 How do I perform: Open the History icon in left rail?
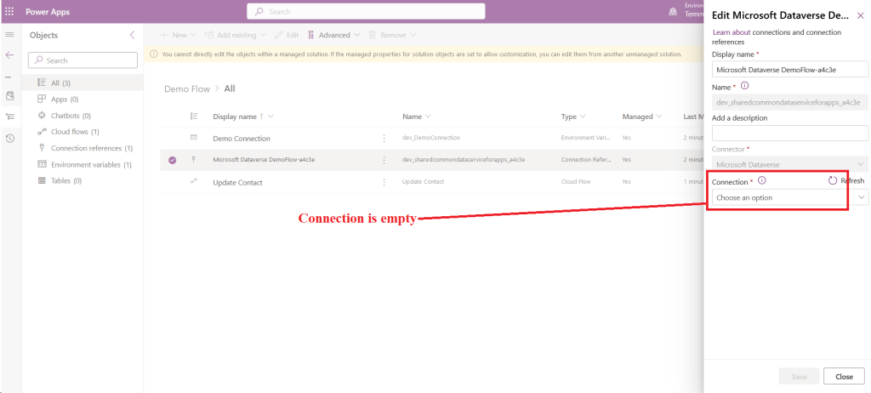click(9, 139)
